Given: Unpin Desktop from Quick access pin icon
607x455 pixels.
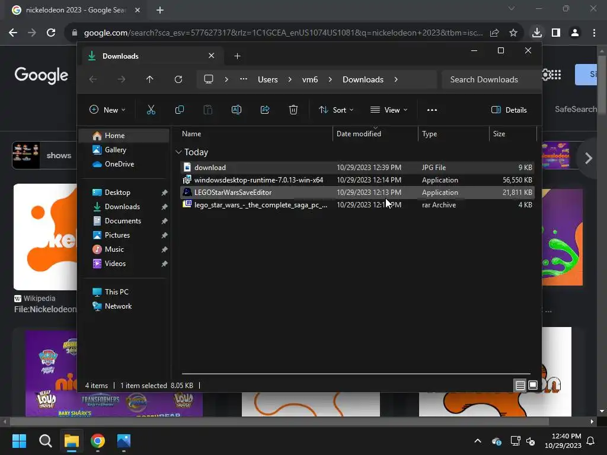Looking at the screenshot, I should (x=165, y=193).
